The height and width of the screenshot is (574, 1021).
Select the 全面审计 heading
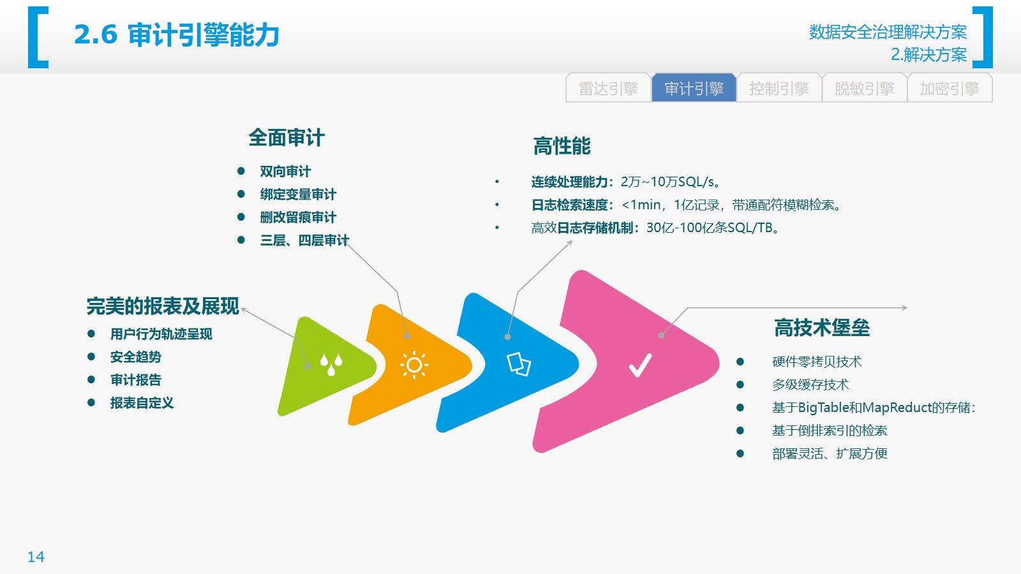[x=287, y=138]
